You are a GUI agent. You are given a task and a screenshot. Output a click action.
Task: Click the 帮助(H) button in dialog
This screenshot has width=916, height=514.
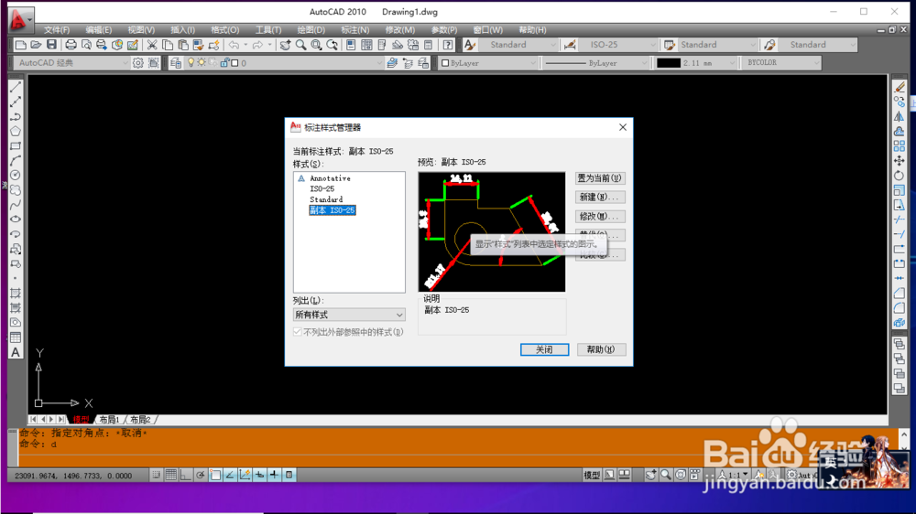coord(601,349)
